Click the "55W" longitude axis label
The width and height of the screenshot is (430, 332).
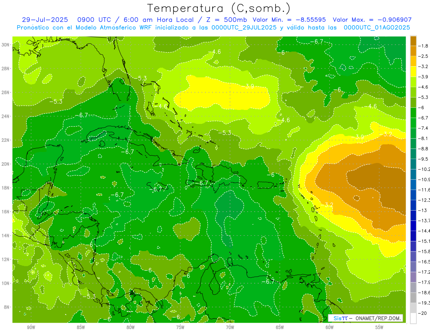click(379, 327)
